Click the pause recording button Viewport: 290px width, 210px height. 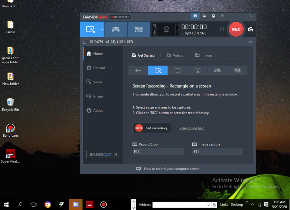pyautogui.click(x=222, y=29)
